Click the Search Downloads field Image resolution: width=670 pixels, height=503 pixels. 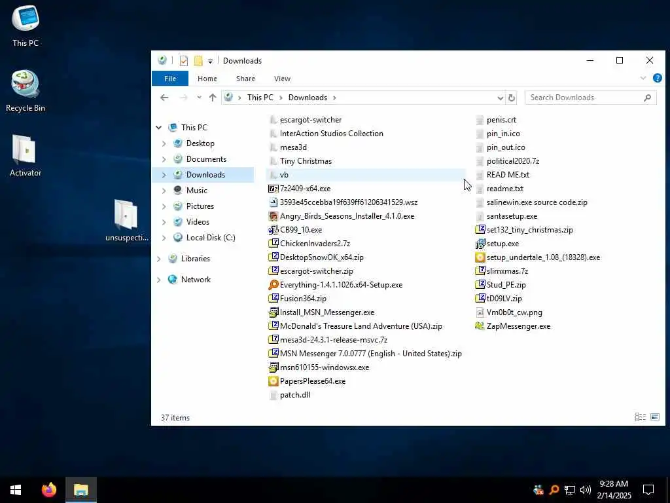click(591, 98)
